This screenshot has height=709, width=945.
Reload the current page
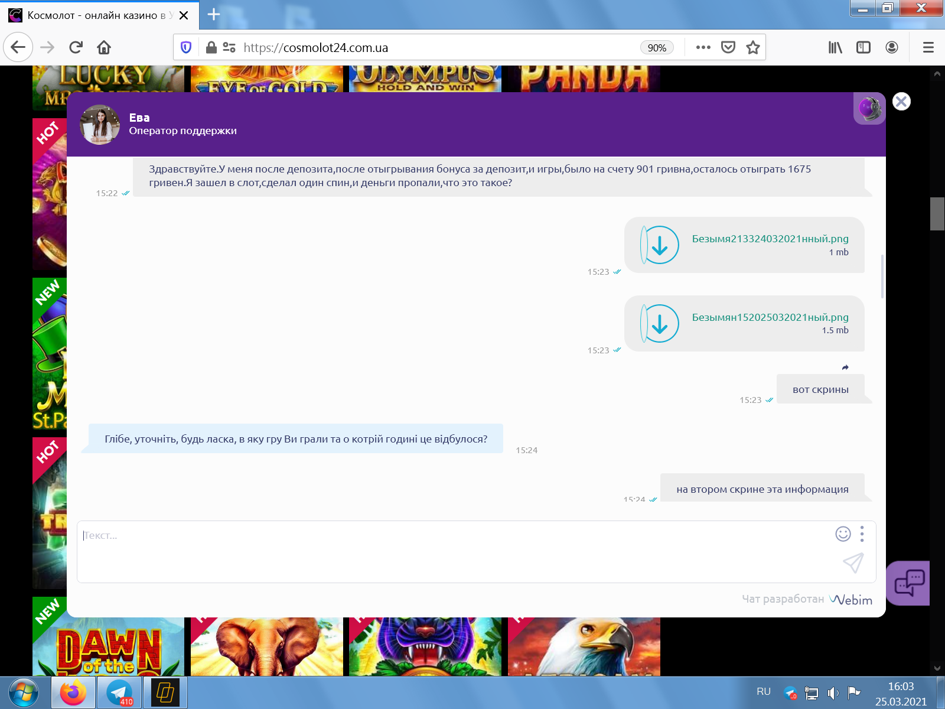(76, 47)
